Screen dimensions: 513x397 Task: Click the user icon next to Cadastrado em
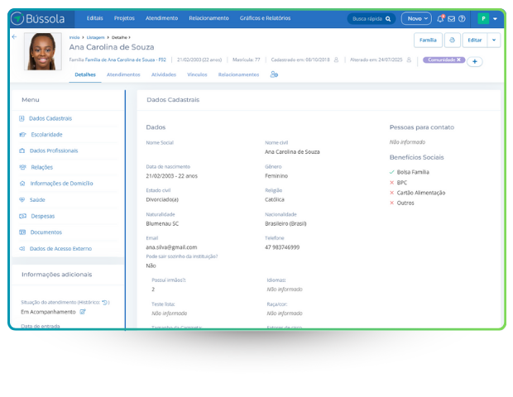pos(336,60)
